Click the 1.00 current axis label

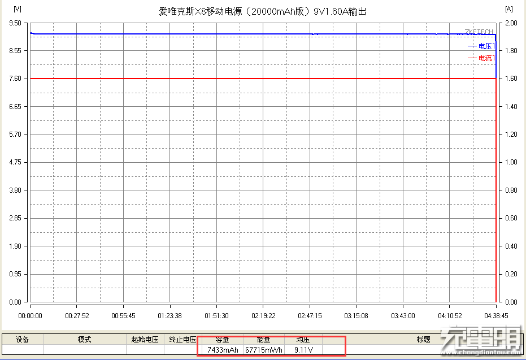(511, 162)
